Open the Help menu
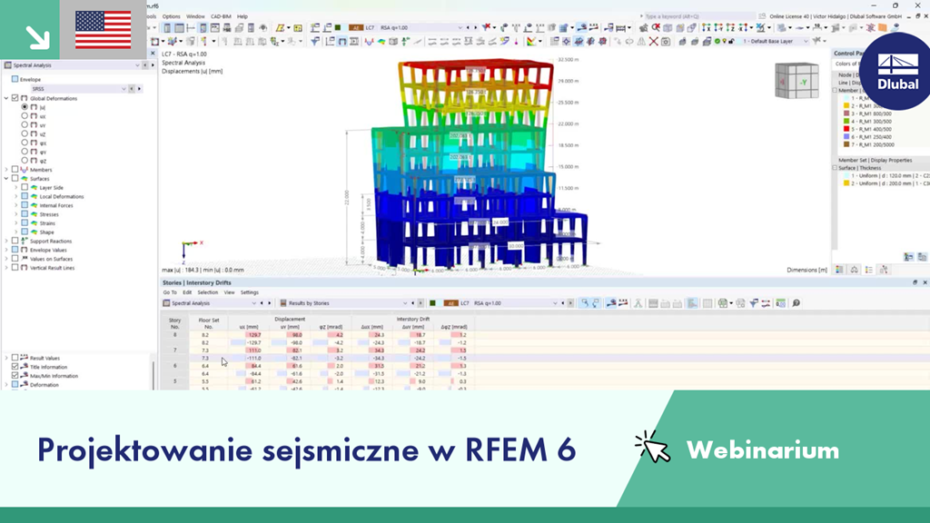930x523 pixels. 242,16
